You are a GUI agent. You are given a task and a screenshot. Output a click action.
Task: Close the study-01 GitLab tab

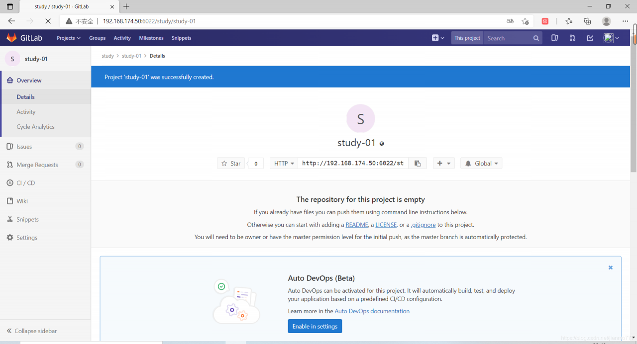click(x=112, y=6)
